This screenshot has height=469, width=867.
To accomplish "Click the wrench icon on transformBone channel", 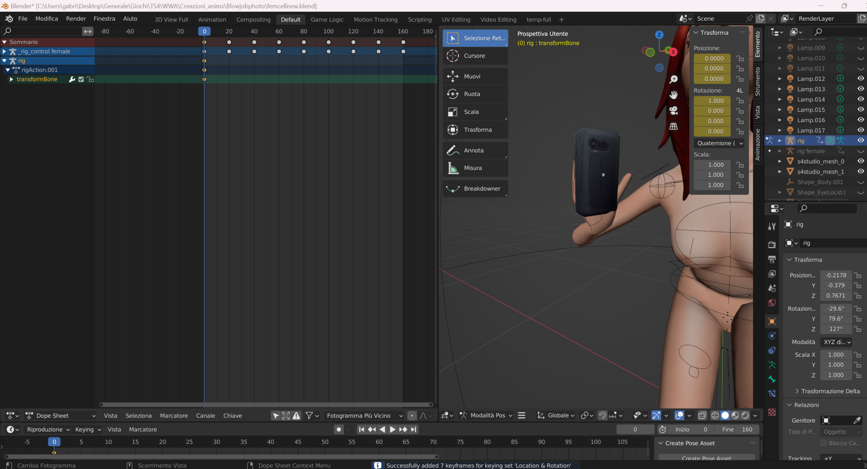I will click(x=72, y=79).
